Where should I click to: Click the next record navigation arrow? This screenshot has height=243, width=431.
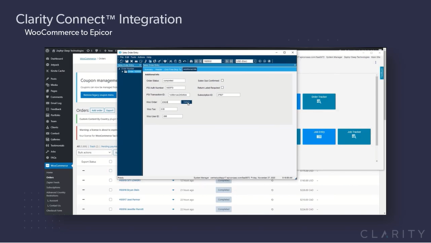coord(227,61)
